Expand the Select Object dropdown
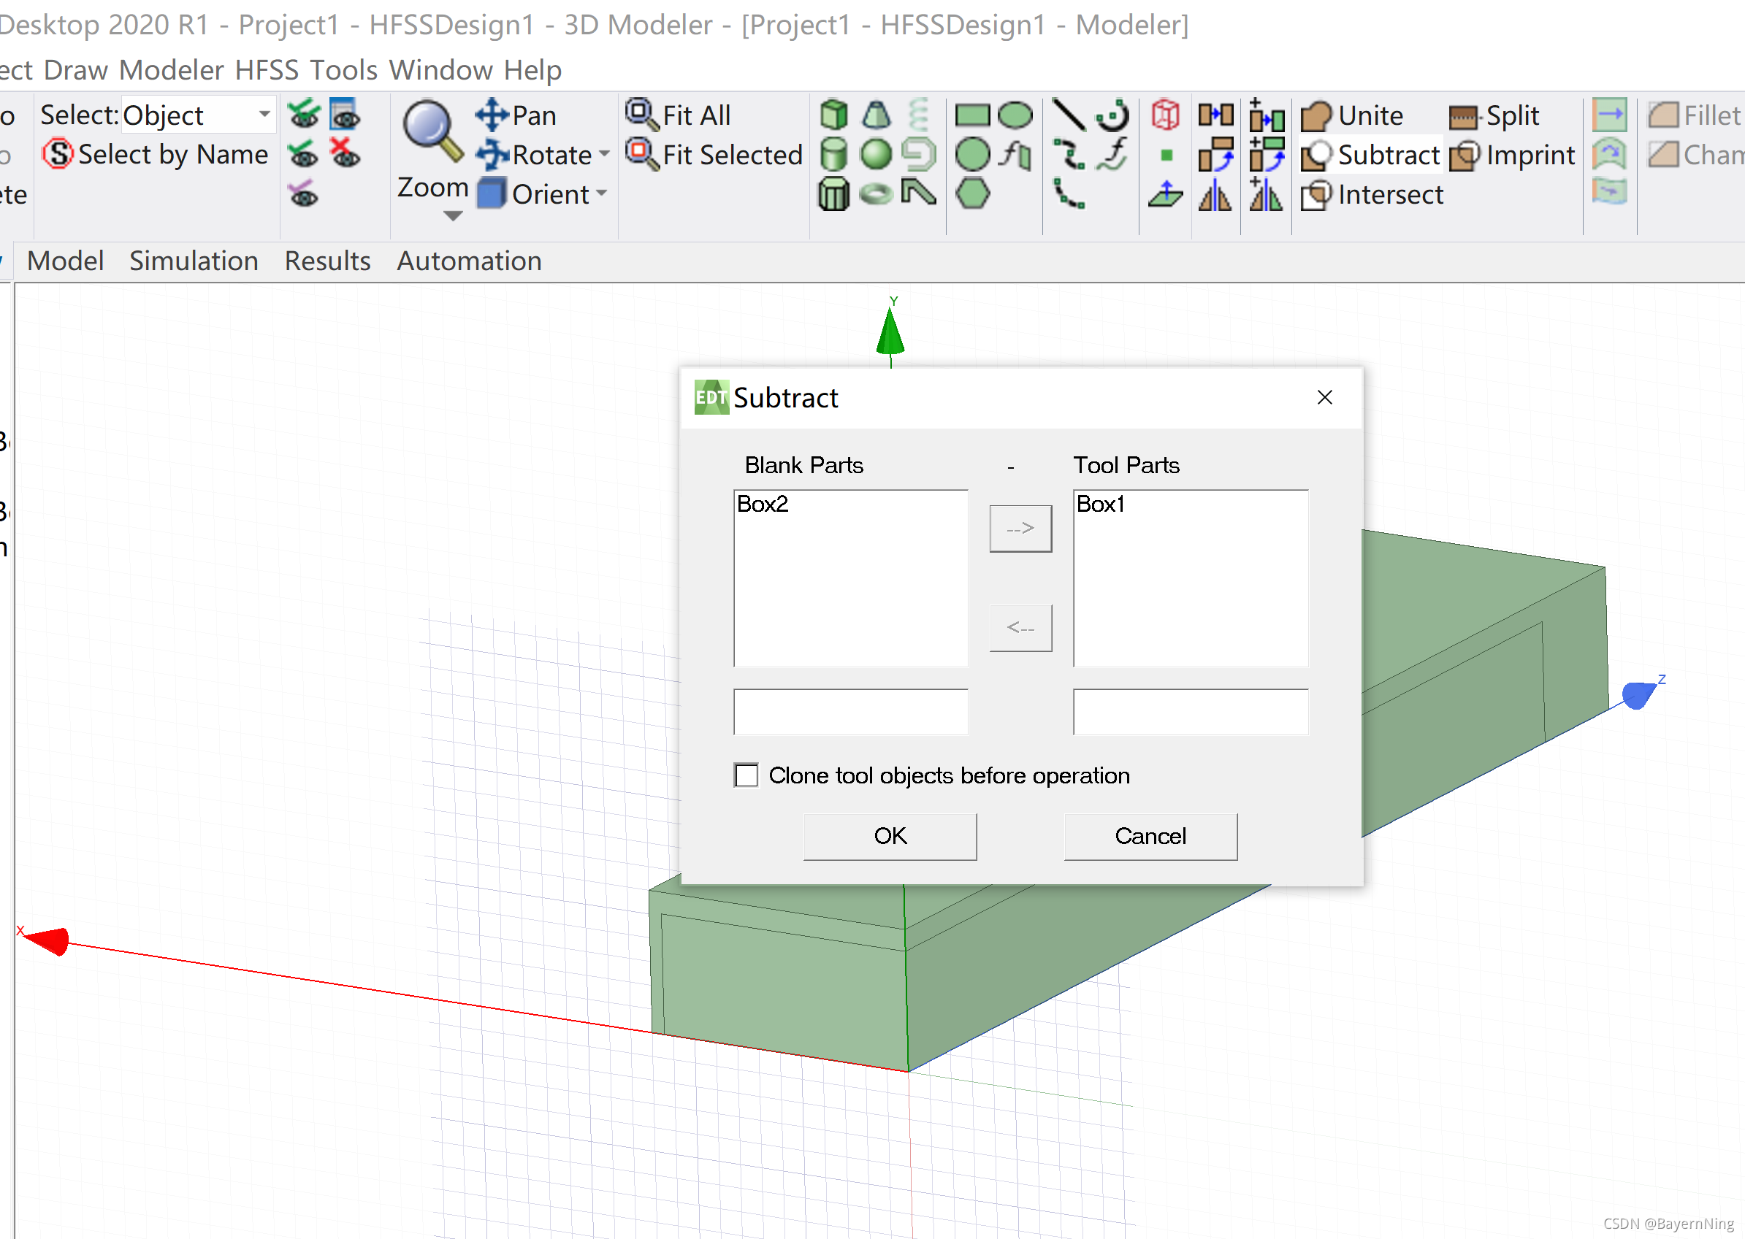Screen dimensions: 1745x1239 click(258, 119)
